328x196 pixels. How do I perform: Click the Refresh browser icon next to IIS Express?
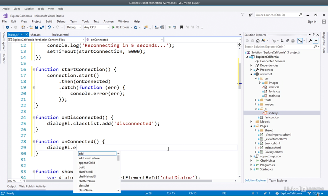pos(135,27)
